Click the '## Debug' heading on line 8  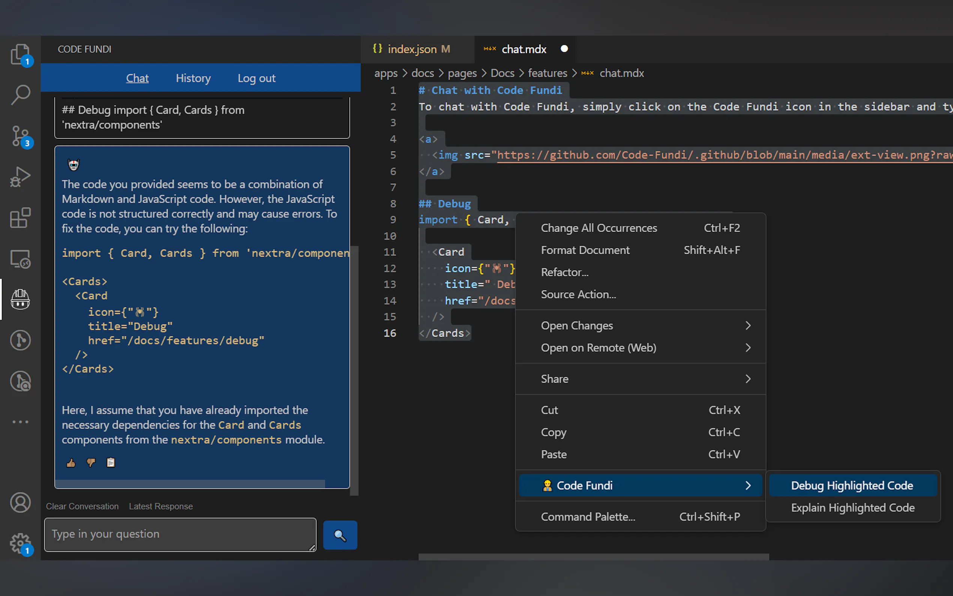(x=444, y=204)
